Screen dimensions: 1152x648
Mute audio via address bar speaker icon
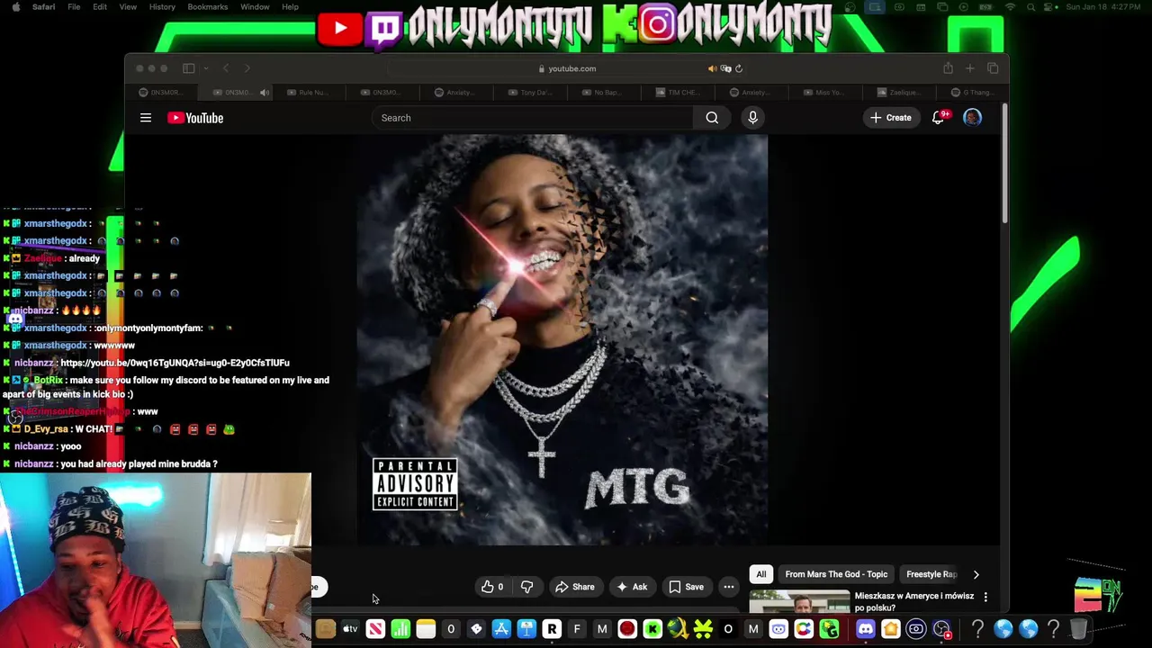coord(712,68)
